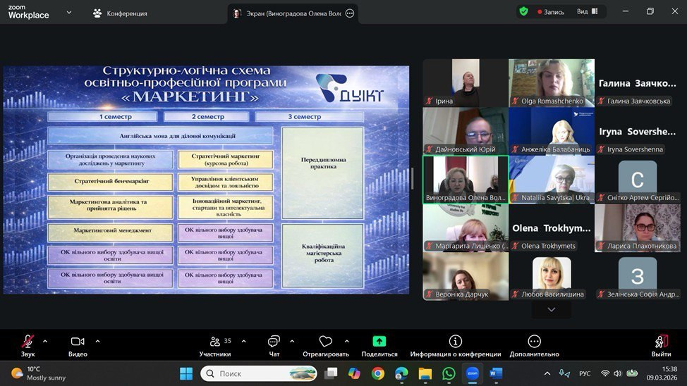Viewport: 687px width, 386px height.
Task: Unmute the microphone with Звук button
Action: (x=28, y=342)
